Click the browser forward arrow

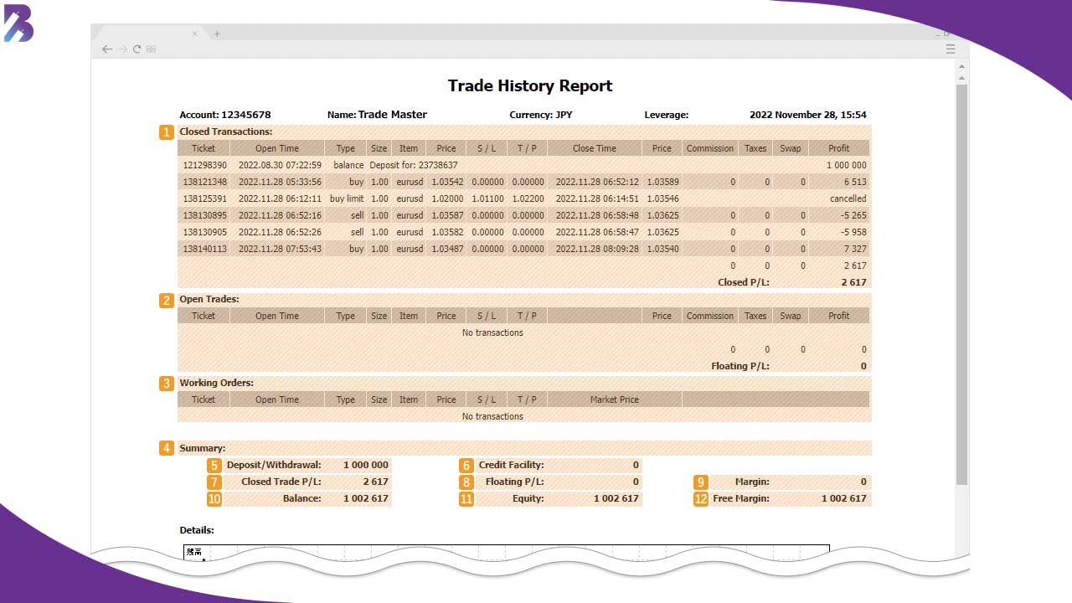click(122, 49)
